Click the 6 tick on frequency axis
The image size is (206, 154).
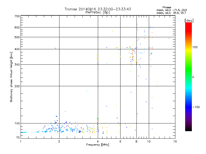tap(120, 141)
